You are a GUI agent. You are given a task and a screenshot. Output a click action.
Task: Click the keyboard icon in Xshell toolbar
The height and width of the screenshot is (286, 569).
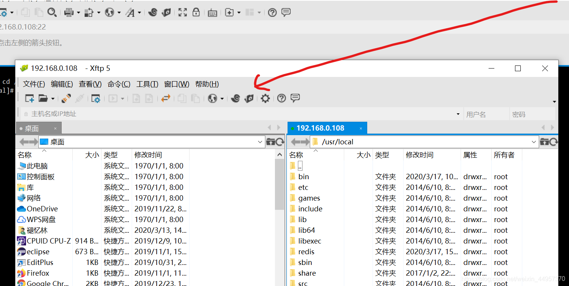pos(213,13)
